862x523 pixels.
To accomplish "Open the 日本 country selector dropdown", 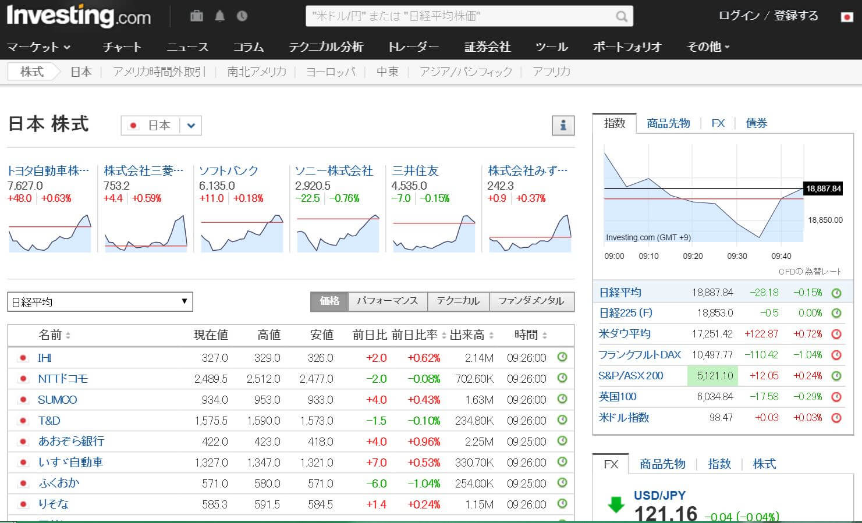I will 161,125.
